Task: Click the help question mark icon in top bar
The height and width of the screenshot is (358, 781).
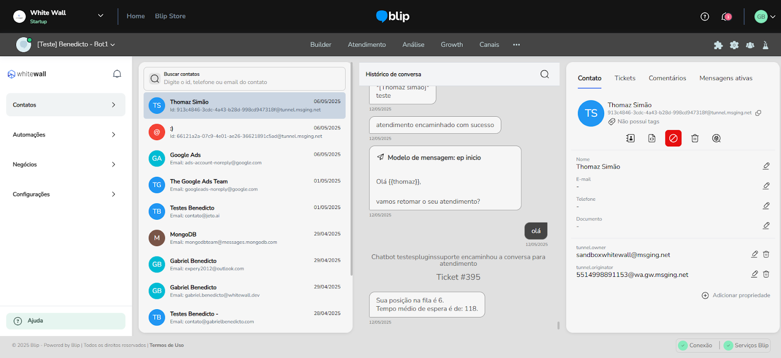Action: (x=705, y=17)
